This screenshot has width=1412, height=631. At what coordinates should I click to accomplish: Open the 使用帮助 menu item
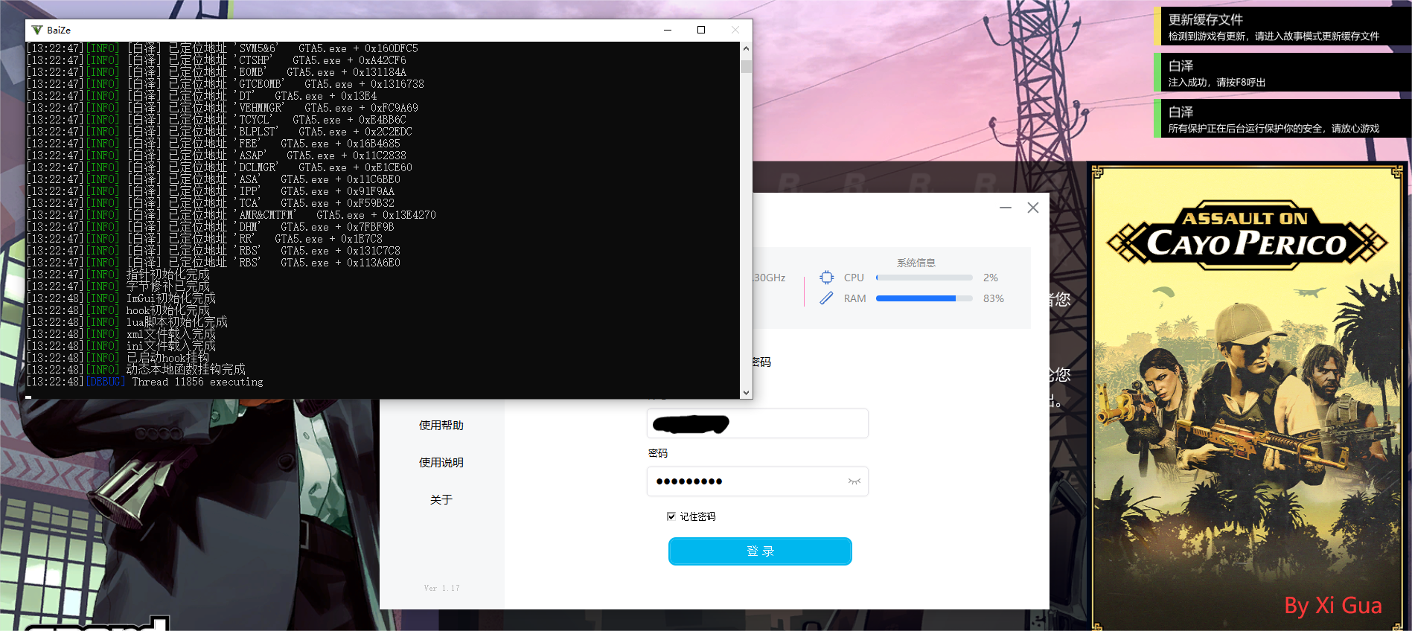coord(441,426)
